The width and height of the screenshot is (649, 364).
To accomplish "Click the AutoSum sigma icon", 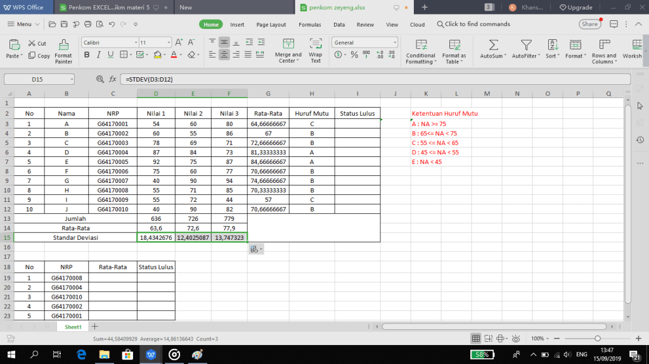I will 494,46.
